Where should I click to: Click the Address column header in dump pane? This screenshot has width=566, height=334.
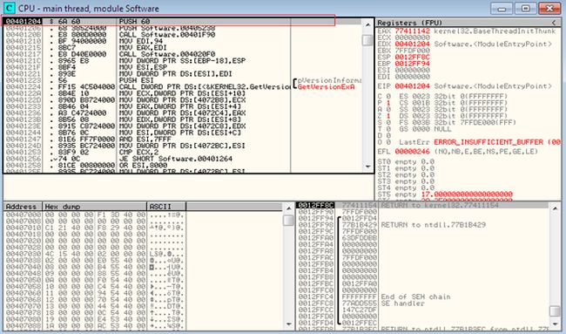click(23, 207)
